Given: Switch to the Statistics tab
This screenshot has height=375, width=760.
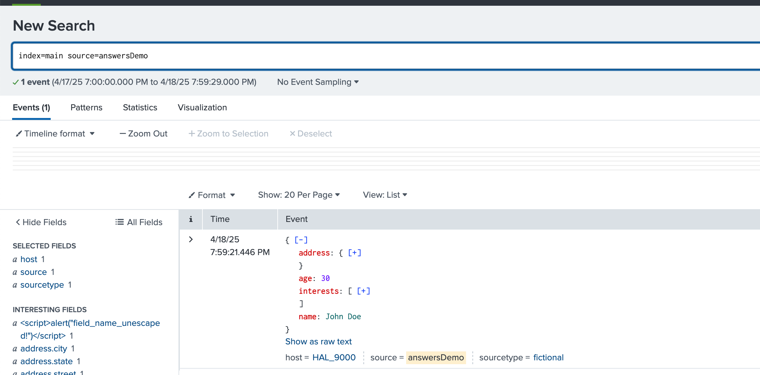Looking at the screenshot, I should pyautogui.click(x=140, y=108).
